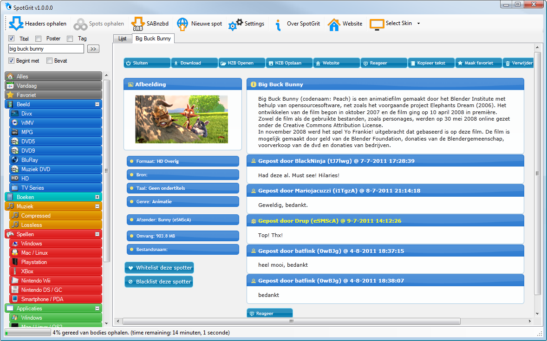Screen dimensions: 547x341
Task: Click the Playstation category icon
Action: tap(15, 262)
